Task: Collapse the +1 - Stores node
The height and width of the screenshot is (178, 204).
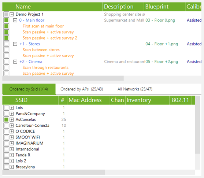Action: [x=15, y=44]
